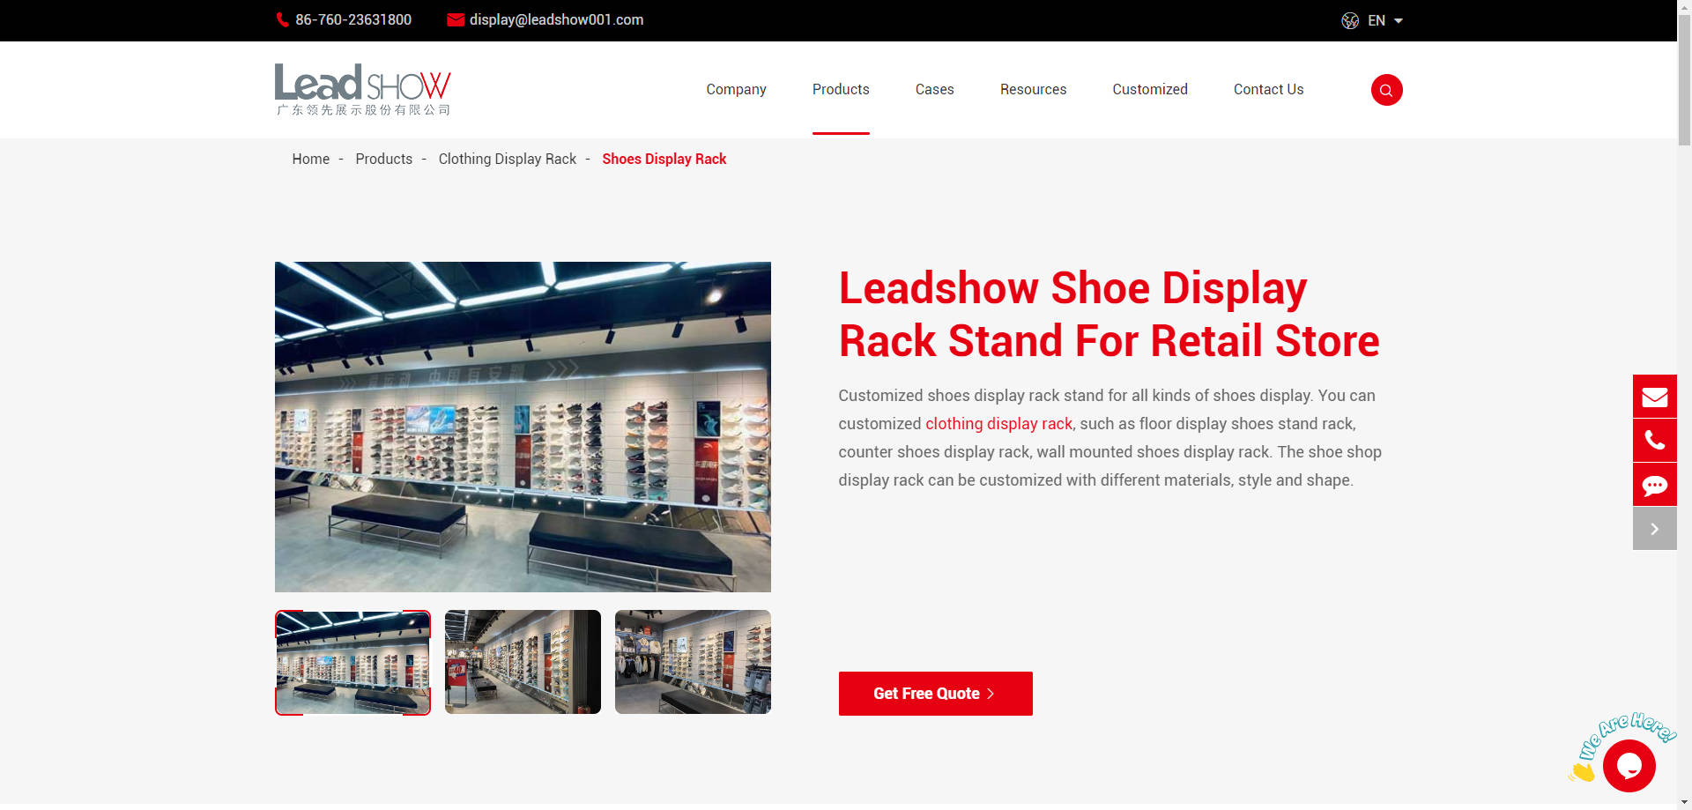Click the main shoe display rack image

[x=523, y=427]
